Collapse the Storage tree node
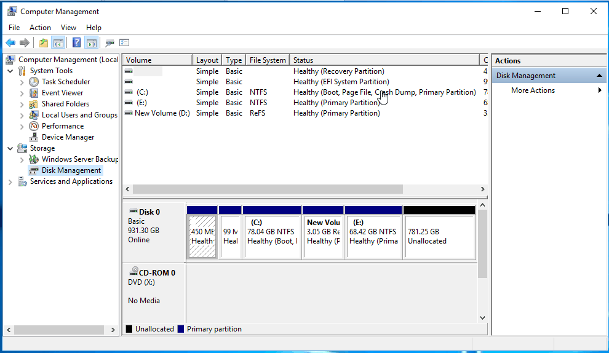This screenshot has width=609, height=353. pos(10,148)
